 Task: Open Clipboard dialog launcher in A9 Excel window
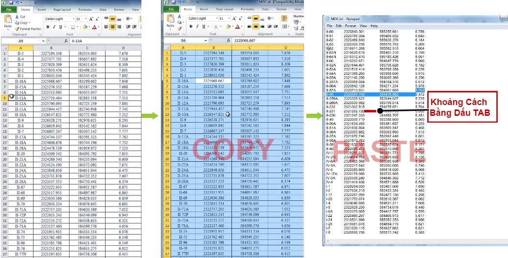41,35
